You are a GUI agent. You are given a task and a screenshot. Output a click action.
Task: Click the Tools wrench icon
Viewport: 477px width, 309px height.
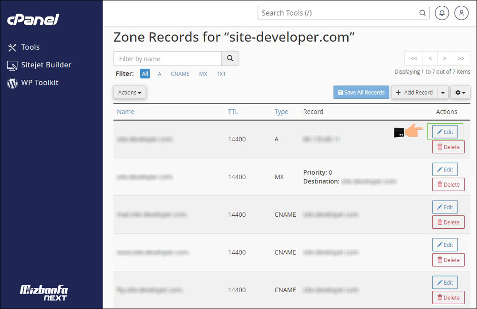coord(12,48)
